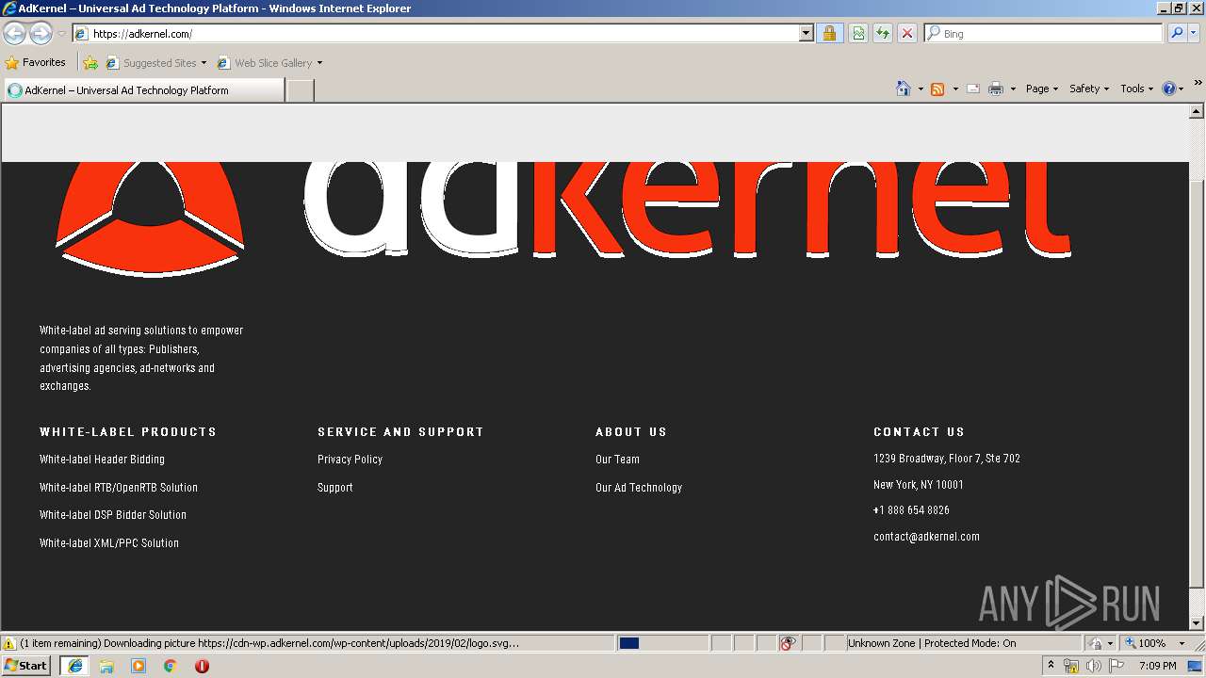Image resolution: width=1206 pixels, height=678 pixels.
Task: Click the red Opera-like taskbar icon
Action: point(202,666)
